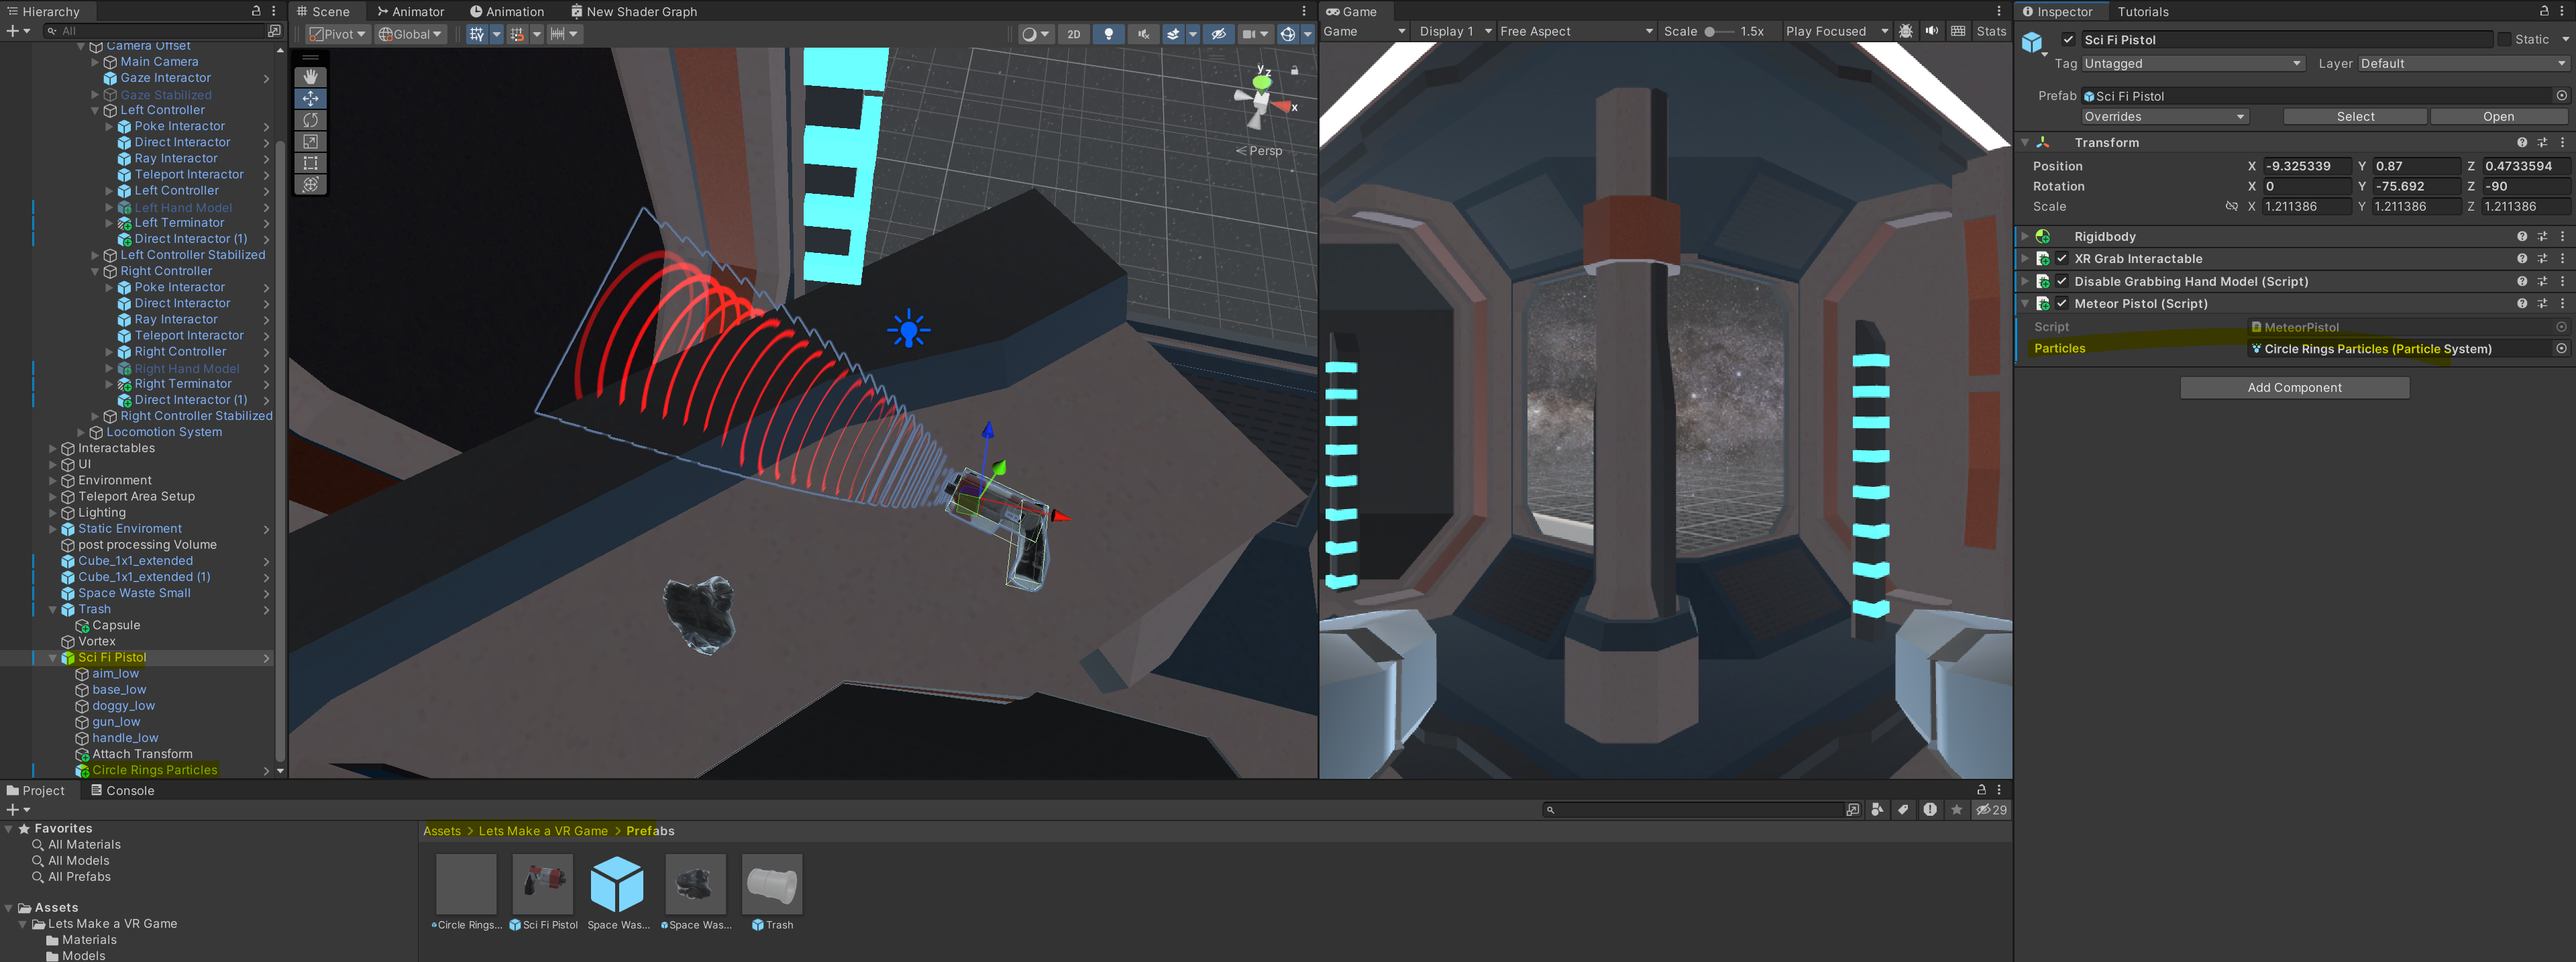Open the Tag dropdown showing Untagged
The width and height of the screenshot is (2576, 962).
pos(2192,64)
